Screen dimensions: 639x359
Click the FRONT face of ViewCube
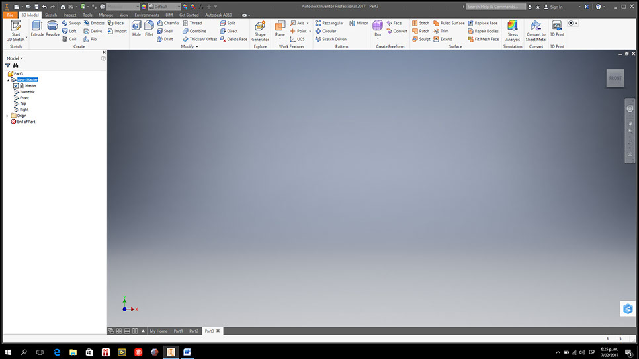click(615, 78)
